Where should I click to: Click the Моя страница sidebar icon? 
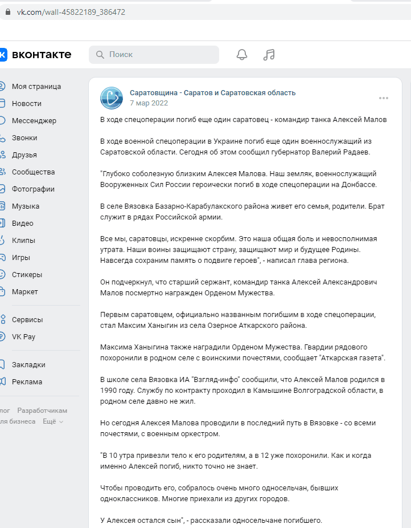[x=2, y=87]
